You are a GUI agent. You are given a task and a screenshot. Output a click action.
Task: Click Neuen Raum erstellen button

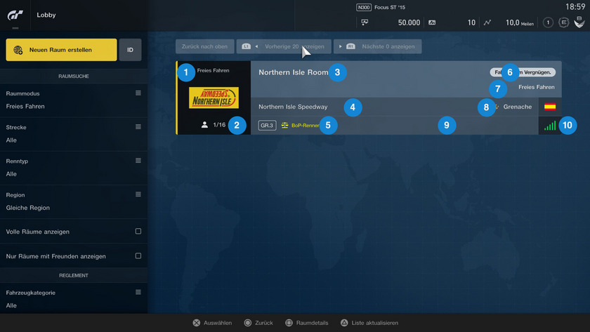61,50
